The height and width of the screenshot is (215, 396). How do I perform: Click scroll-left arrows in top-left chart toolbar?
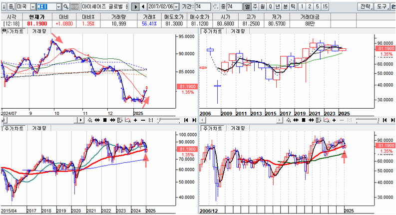pyautogui.click(x=90, y=120)
